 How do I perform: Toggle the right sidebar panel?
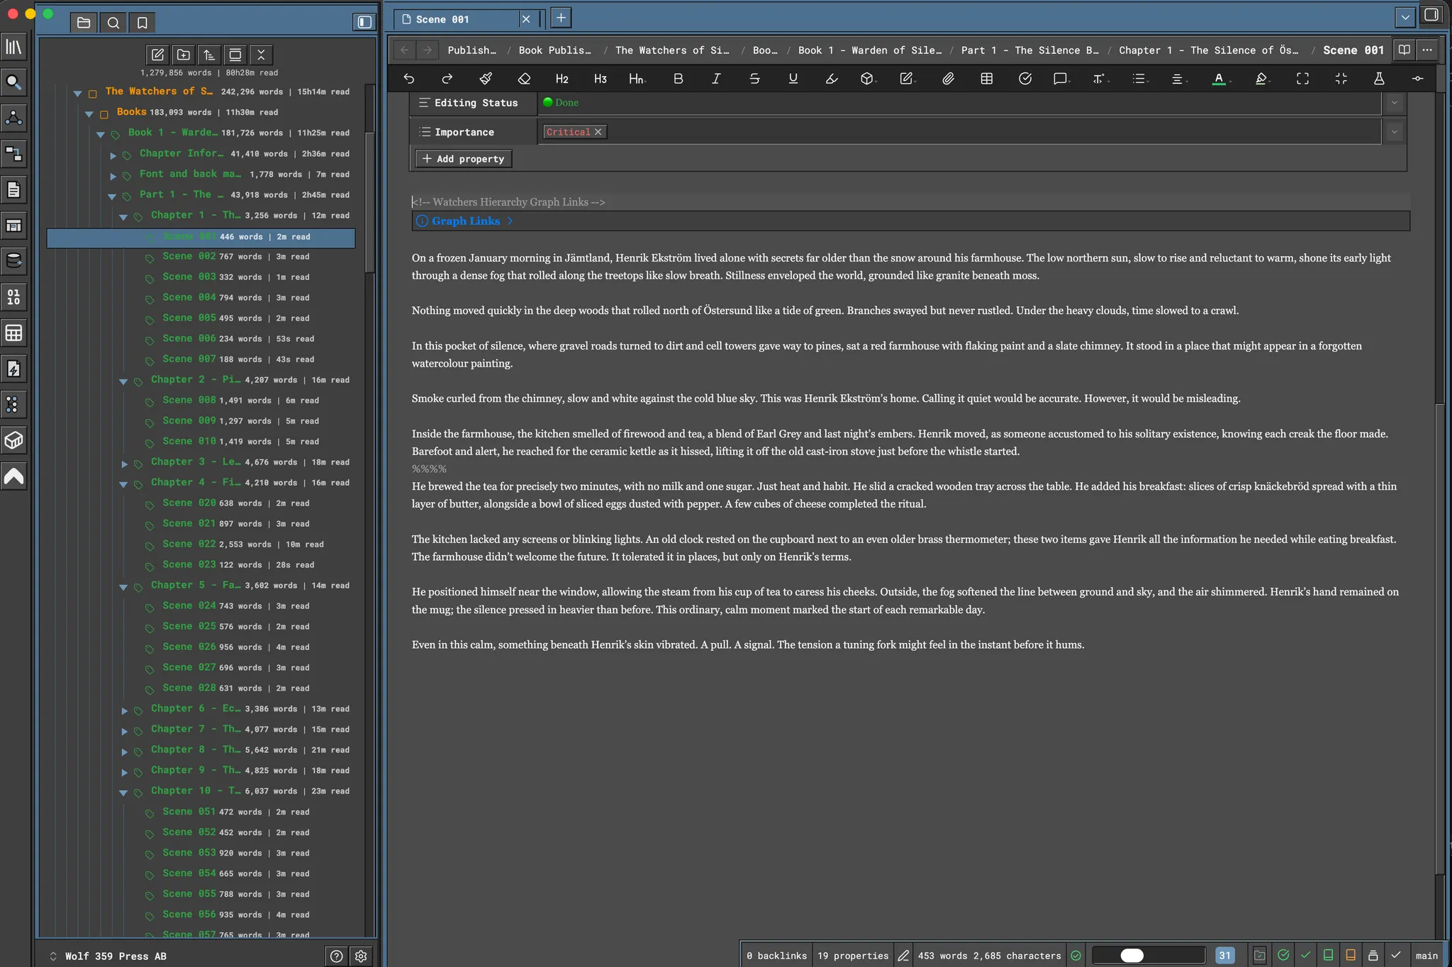pyautogui.click(x=1431, y=15)
